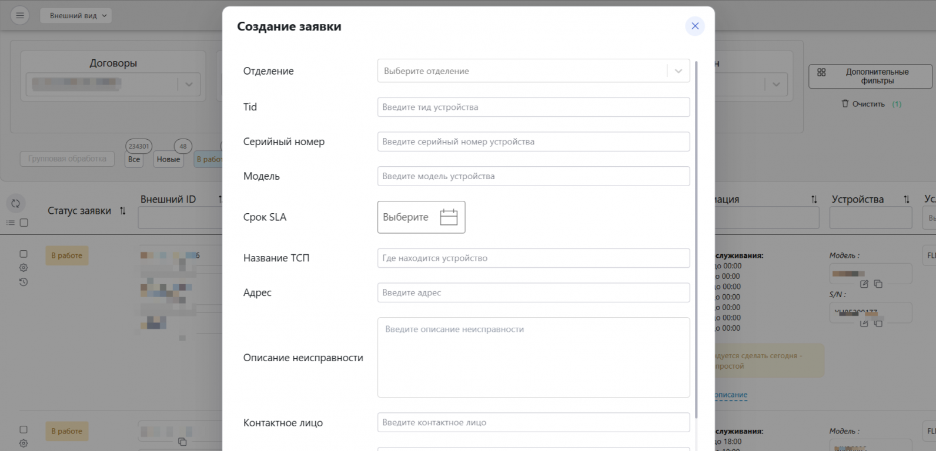This screenshot has height=451, width=936.
Task: Click the hamburger menu icon
Action: click(20, 16)
